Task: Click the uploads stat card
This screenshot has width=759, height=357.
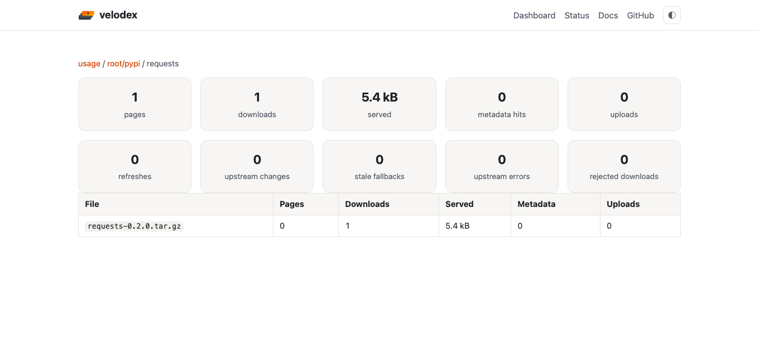Action: [624, 104]
